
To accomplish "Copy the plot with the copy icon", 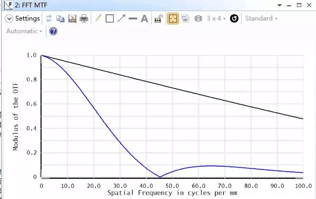I will tap(60, 19).
